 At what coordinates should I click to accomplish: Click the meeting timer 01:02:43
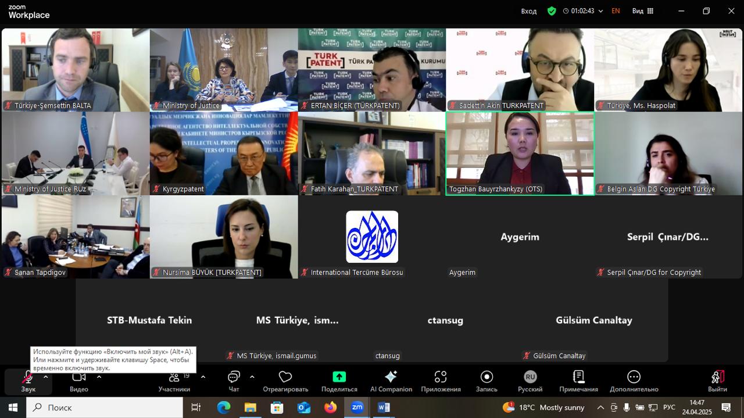click(x=582, y=11)
